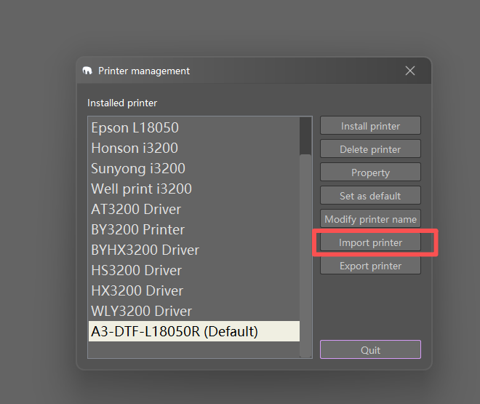
Task: Select Honson i3200 in printer list
Action: tap(193, 148)
